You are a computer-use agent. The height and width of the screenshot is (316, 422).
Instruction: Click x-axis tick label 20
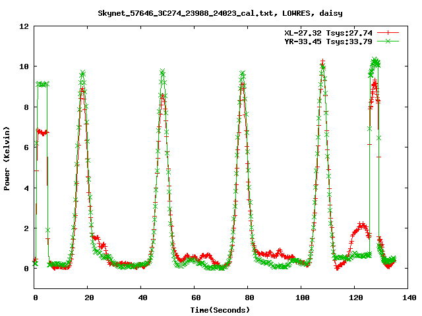point(89,298)
